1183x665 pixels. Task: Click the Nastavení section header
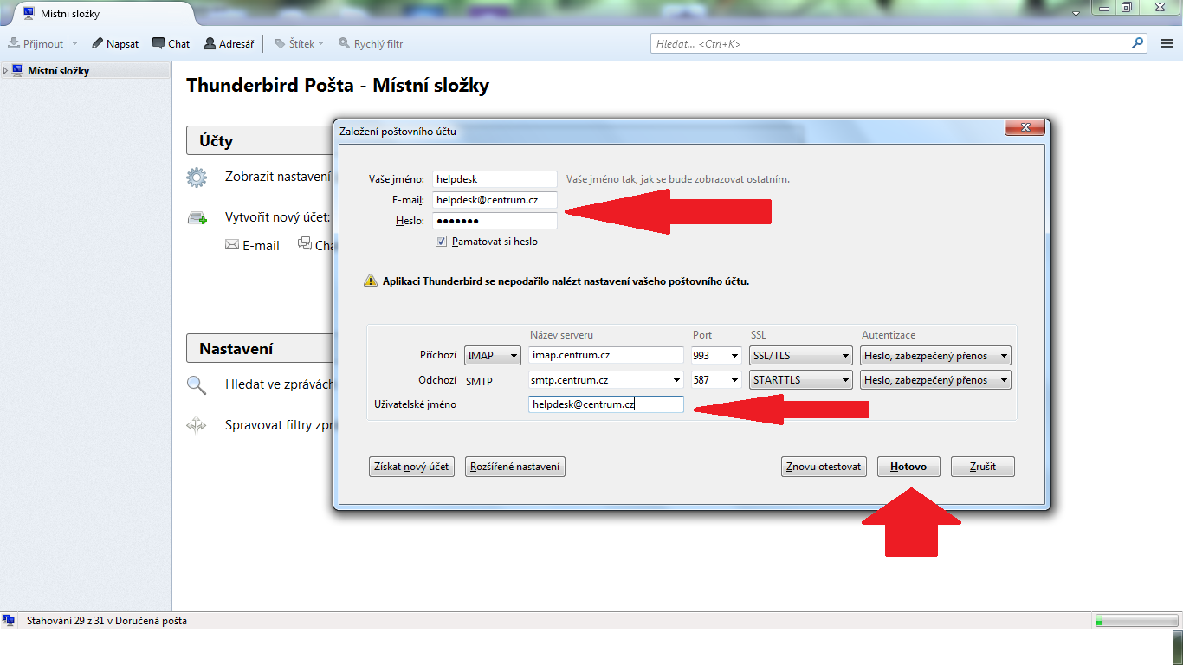click(x=259, y=349)
